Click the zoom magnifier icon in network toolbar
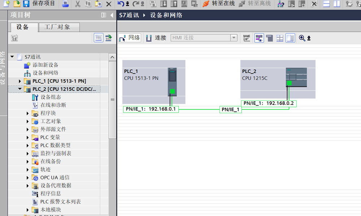The height and width of the screenshot is (216, 361). point(302,38)
